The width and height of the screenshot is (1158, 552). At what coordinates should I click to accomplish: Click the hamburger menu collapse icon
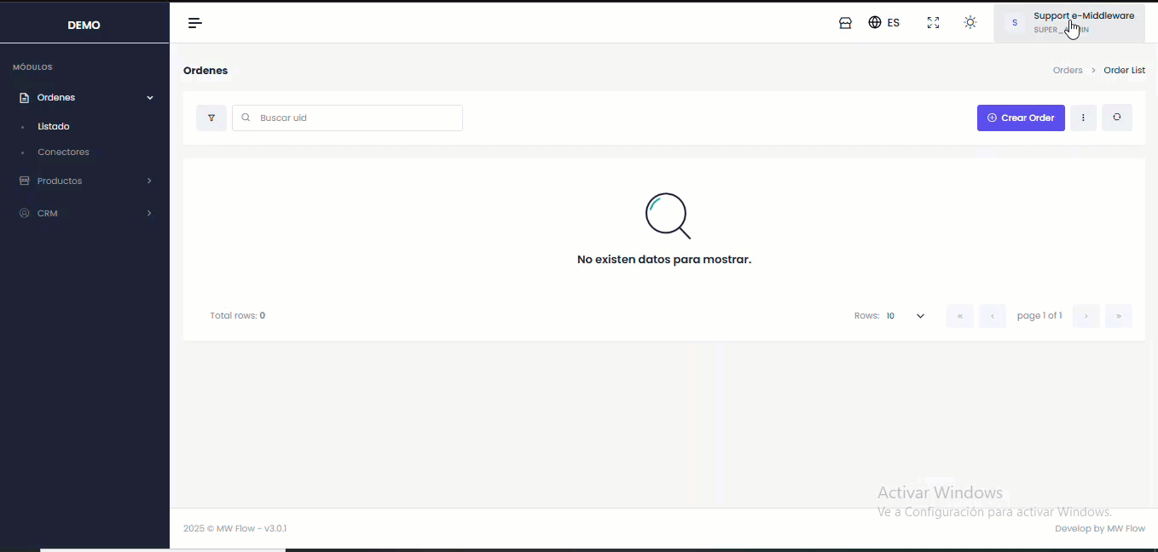(x=195, y=23)
